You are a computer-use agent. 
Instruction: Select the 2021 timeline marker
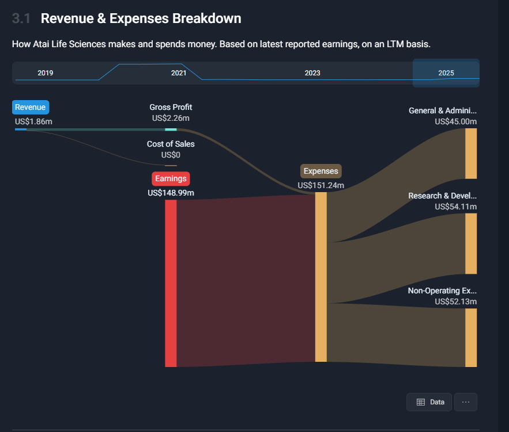179,73
